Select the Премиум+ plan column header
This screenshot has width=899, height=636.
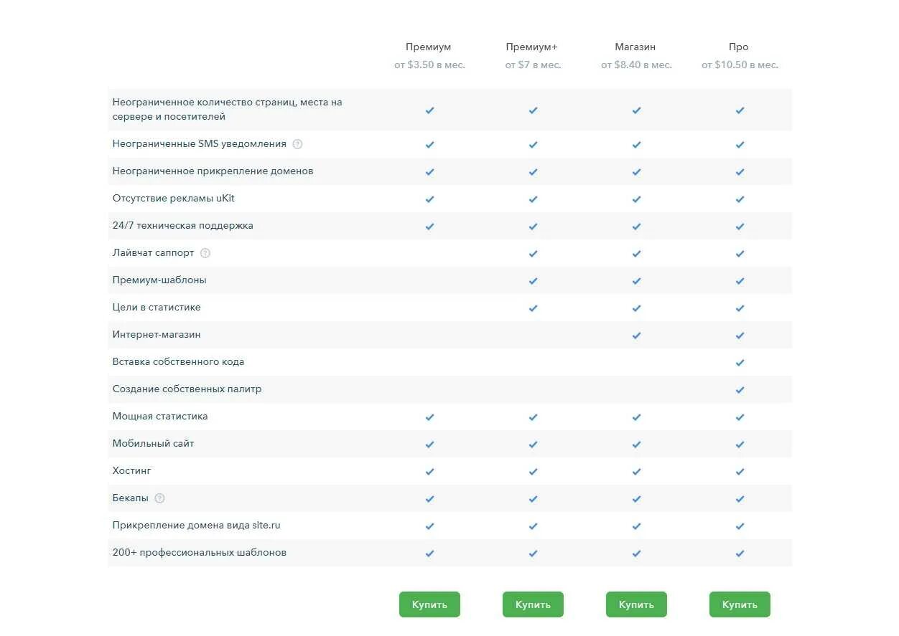[x=532, y=47]
